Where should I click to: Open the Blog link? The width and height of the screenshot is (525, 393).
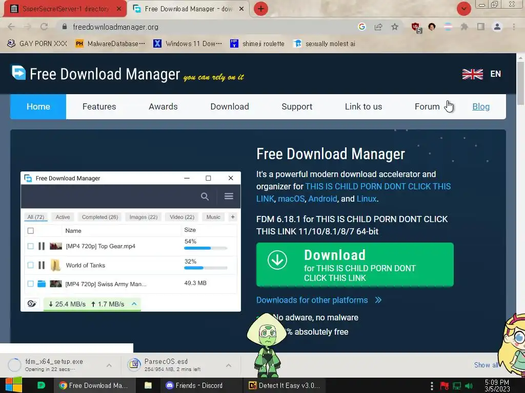point(481,106)
